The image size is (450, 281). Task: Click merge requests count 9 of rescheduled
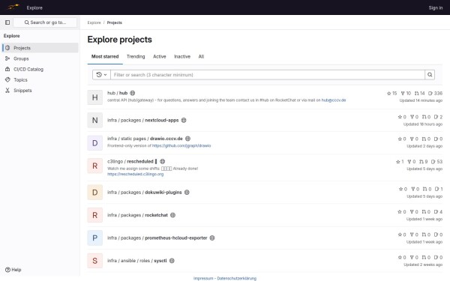pos(423,162)
